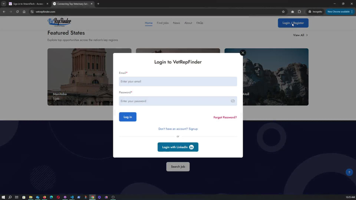Switch to Sign in to VetandTech tab
The height and width of the screenshot is (200, 356).
(28, 4)
